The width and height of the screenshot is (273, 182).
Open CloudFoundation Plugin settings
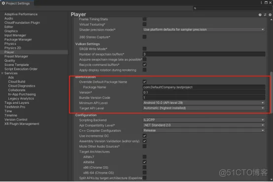(x=22, y=23)
